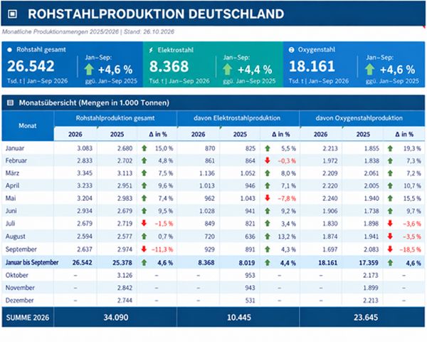The height and width of the screenshot is (342, 427).
Task: Click the red arrow beside Mai -7,8 %
Action: tap(268, 198)
